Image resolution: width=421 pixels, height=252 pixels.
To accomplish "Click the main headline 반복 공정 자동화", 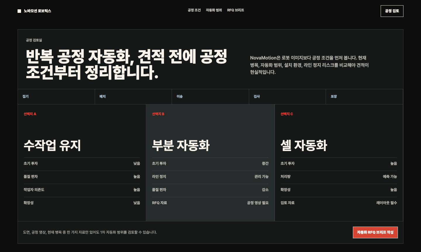I will pyautogui.click(x=127, y=64).
